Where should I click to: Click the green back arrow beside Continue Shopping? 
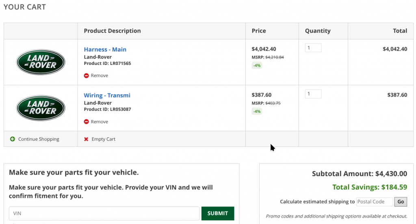(x=13, y=139)
